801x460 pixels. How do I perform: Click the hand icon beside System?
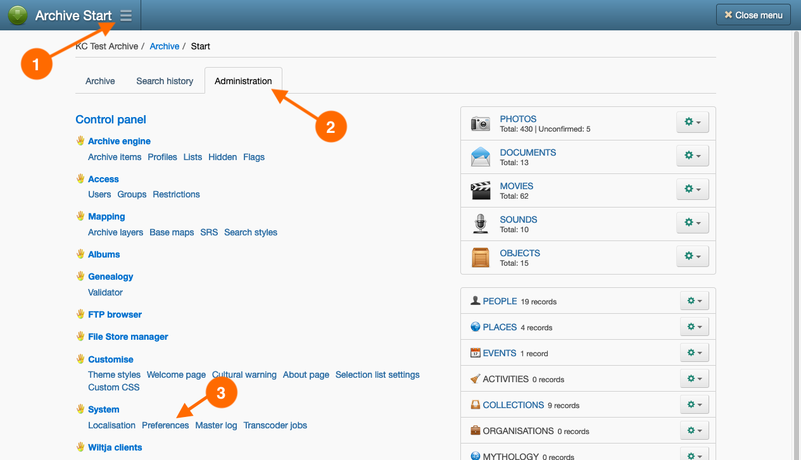point(80,409)
